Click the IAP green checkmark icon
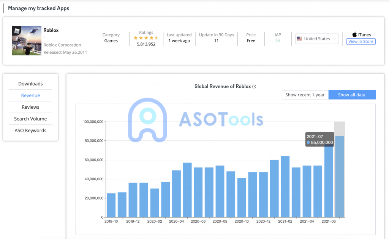Image resolution: width=389 pixels, height=239 pixels. [x=278, y=41]
